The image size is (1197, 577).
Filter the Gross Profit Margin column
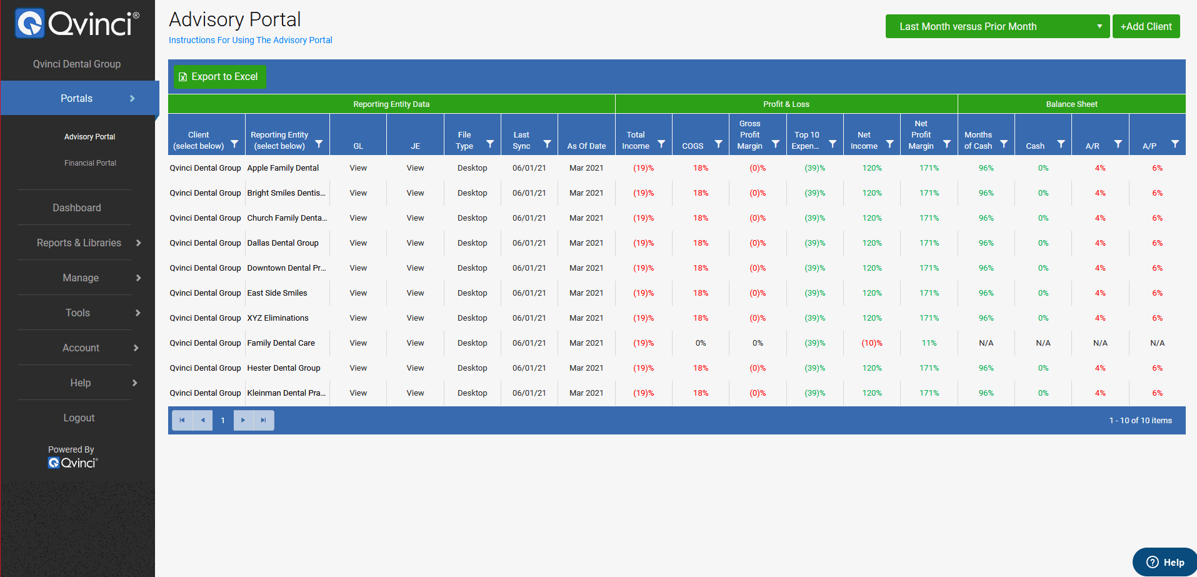tap(776, 144)
